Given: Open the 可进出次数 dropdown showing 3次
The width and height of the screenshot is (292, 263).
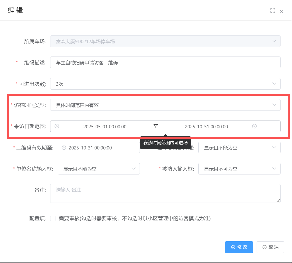Looking at the screenshot, I should [165, 84].
